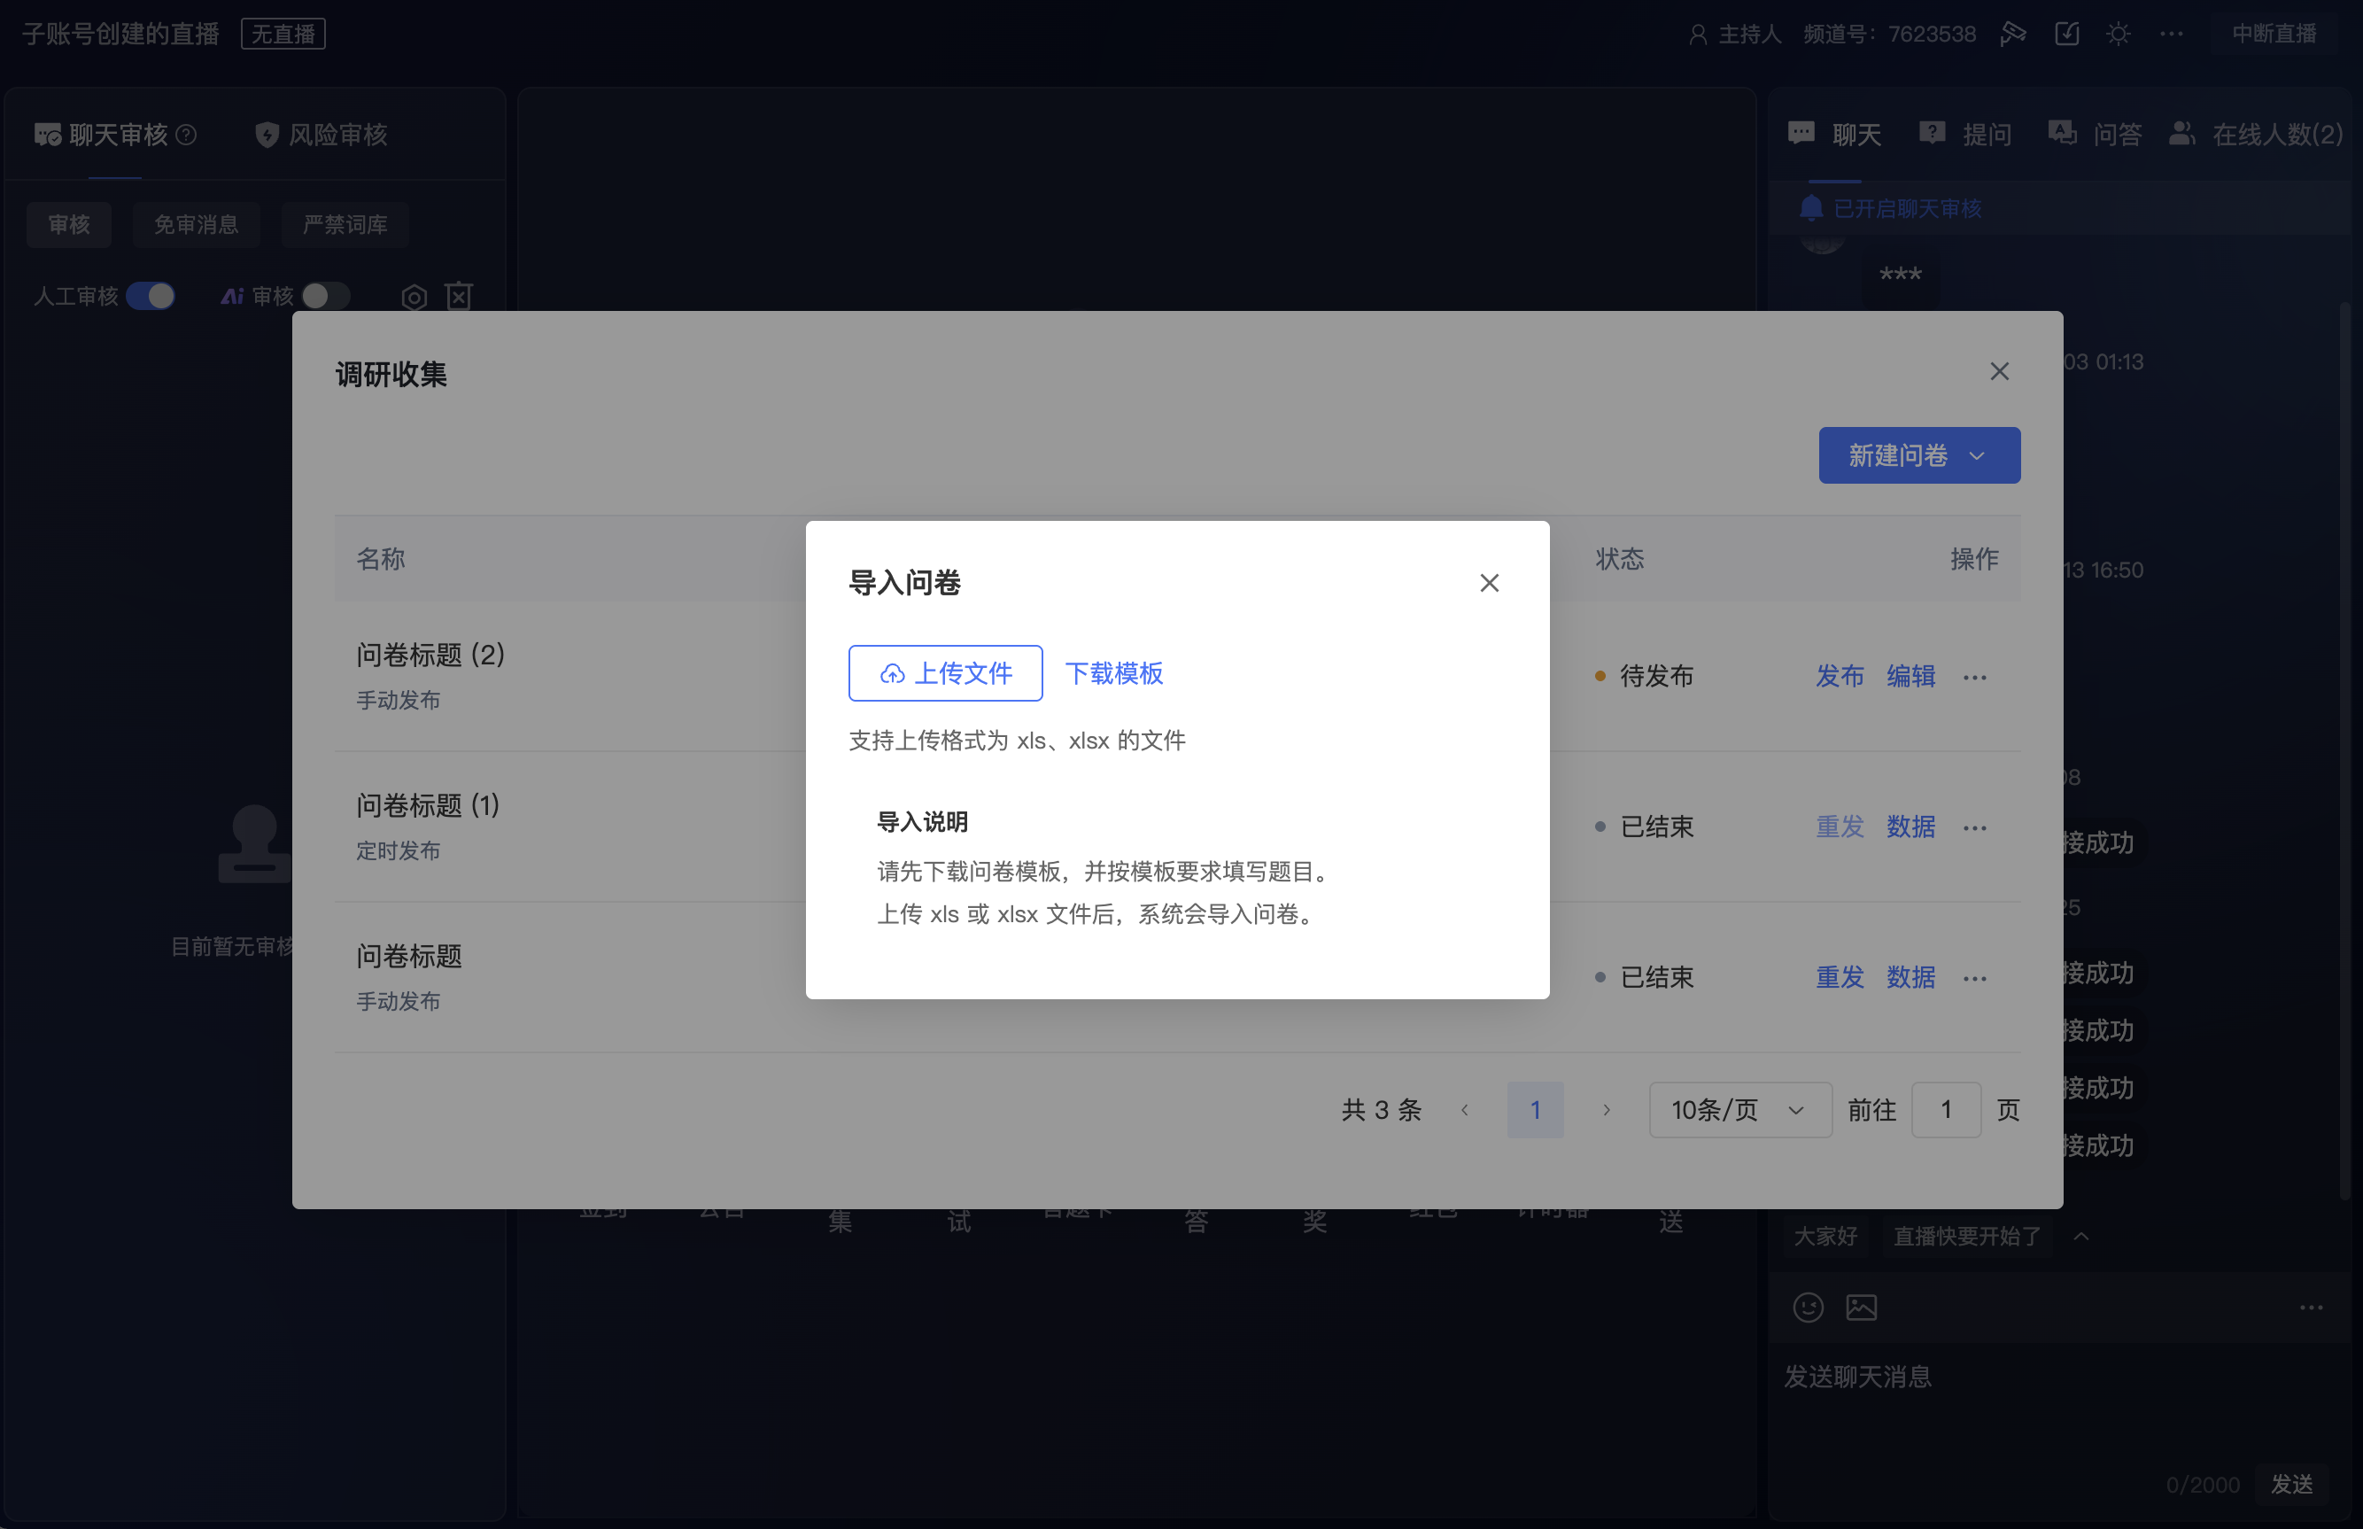This screenshot has width=2363, height=1529.
Task: Click the 无直播 status badge
Action: 283,34
